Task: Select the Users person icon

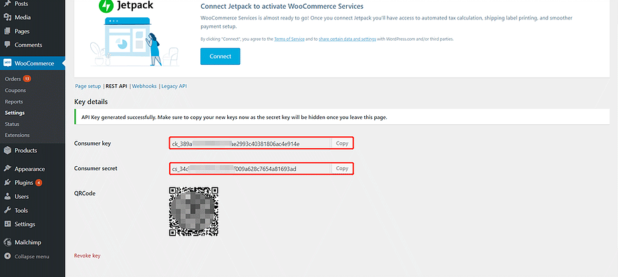Action: [7, 196]
